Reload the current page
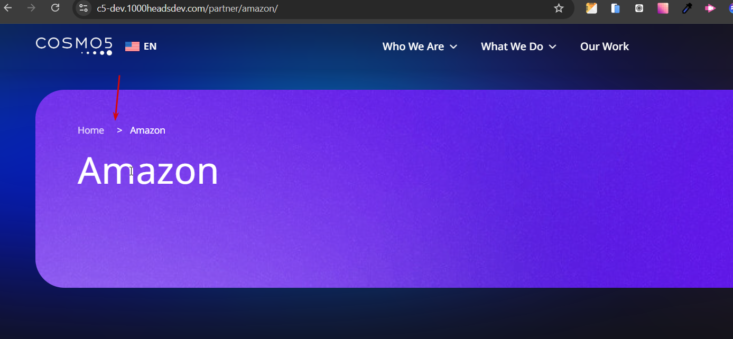 point(55,8)
